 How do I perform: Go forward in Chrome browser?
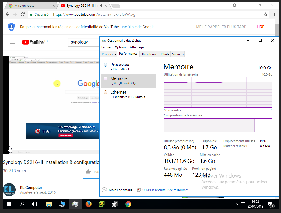click(15, 14)
